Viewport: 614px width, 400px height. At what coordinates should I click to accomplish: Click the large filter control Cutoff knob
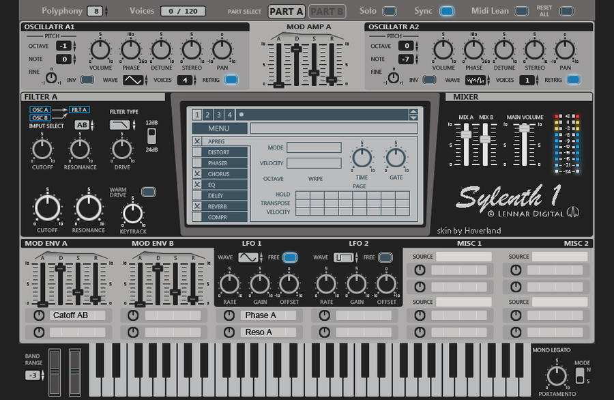click(x=47, y=208)
